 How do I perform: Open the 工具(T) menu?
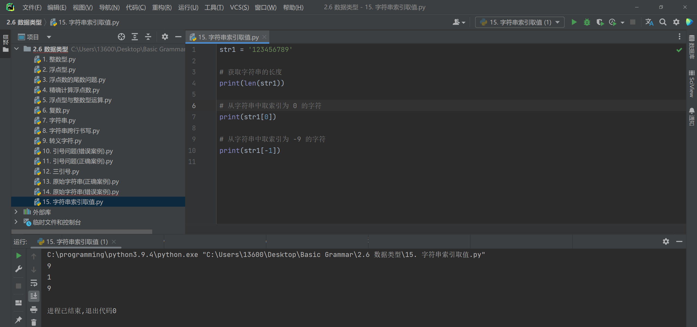coord(214,7)
